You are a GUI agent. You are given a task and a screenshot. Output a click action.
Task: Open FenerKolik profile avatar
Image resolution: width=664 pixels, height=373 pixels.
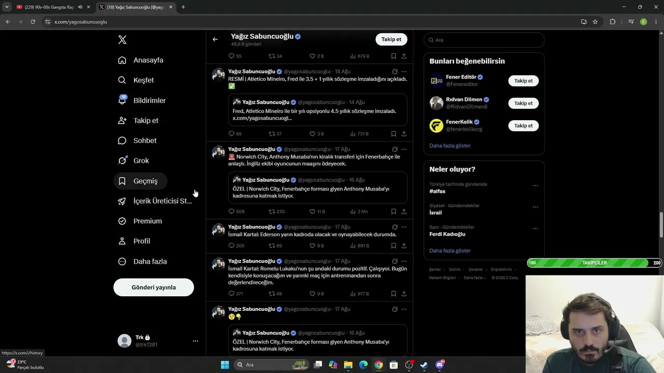pos(436,125)
